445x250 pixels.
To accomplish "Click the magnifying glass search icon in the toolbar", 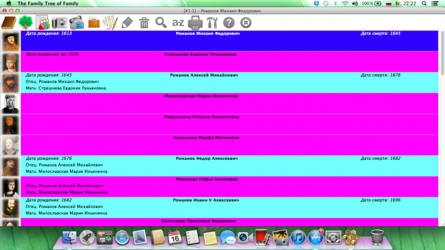I will [x=161, y=23].
